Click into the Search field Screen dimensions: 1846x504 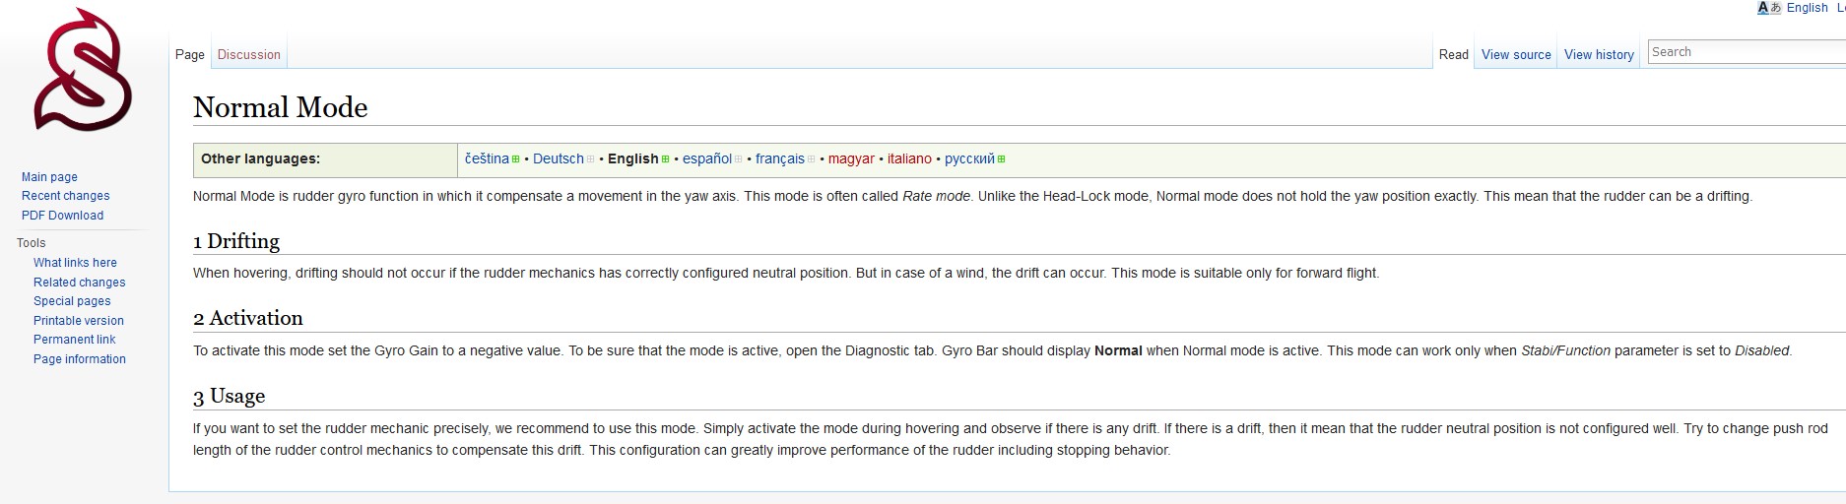tap(1744, 52)
